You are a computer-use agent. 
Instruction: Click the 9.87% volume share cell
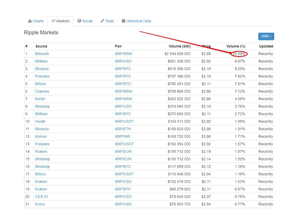[x=240, y=61]
